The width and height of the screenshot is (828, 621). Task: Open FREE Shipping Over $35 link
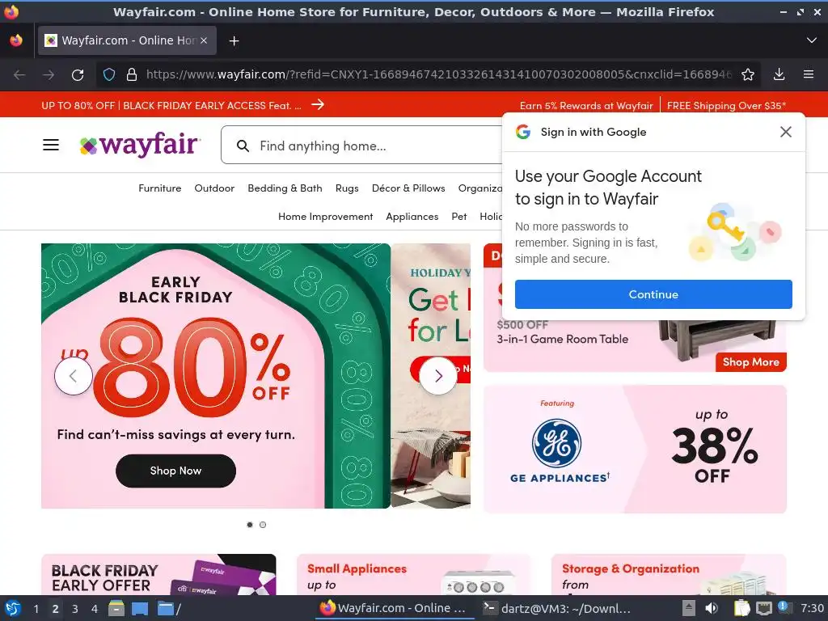click(726, 106)
